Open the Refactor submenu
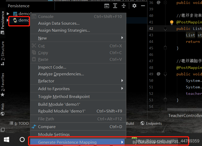 pyautogui.click(x=78, y=81)
